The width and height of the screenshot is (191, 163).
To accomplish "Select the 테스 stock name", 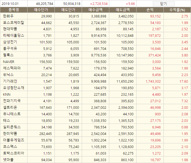I will coord(7,120).
